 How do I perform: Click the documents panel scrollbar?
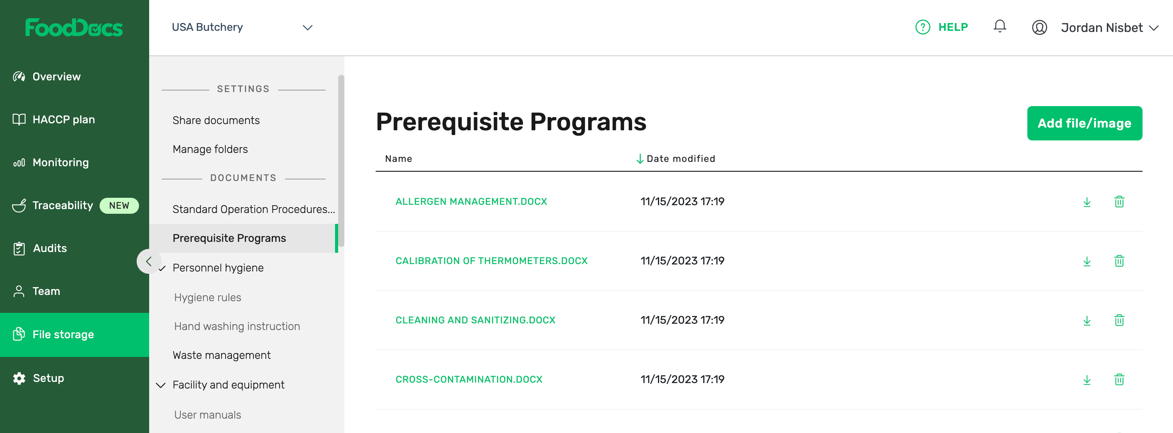coord(340,160)
